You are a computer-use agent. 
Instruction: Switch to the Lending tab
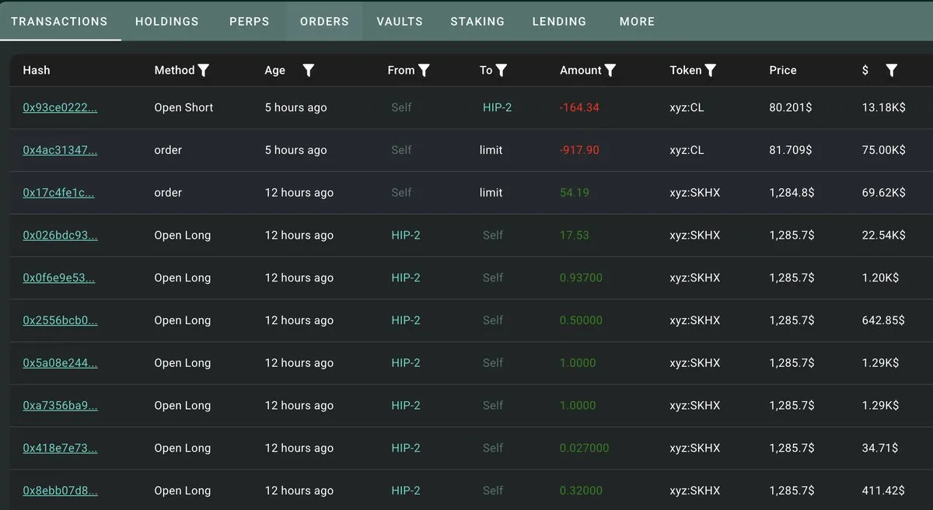pyautogui.click(x=559, y=21)
